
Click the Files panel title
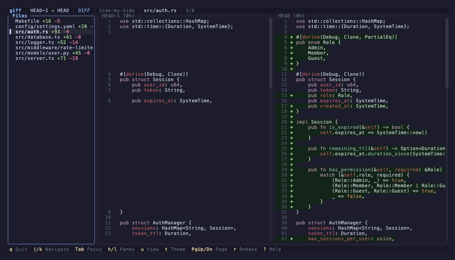[x=20, y=16]
